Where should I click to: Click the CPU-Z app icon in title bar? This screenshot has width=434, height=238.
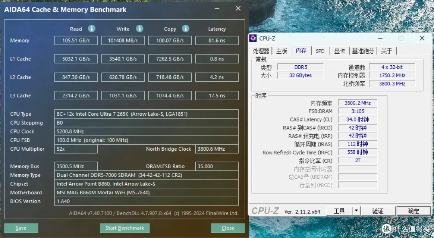[253, 38]
